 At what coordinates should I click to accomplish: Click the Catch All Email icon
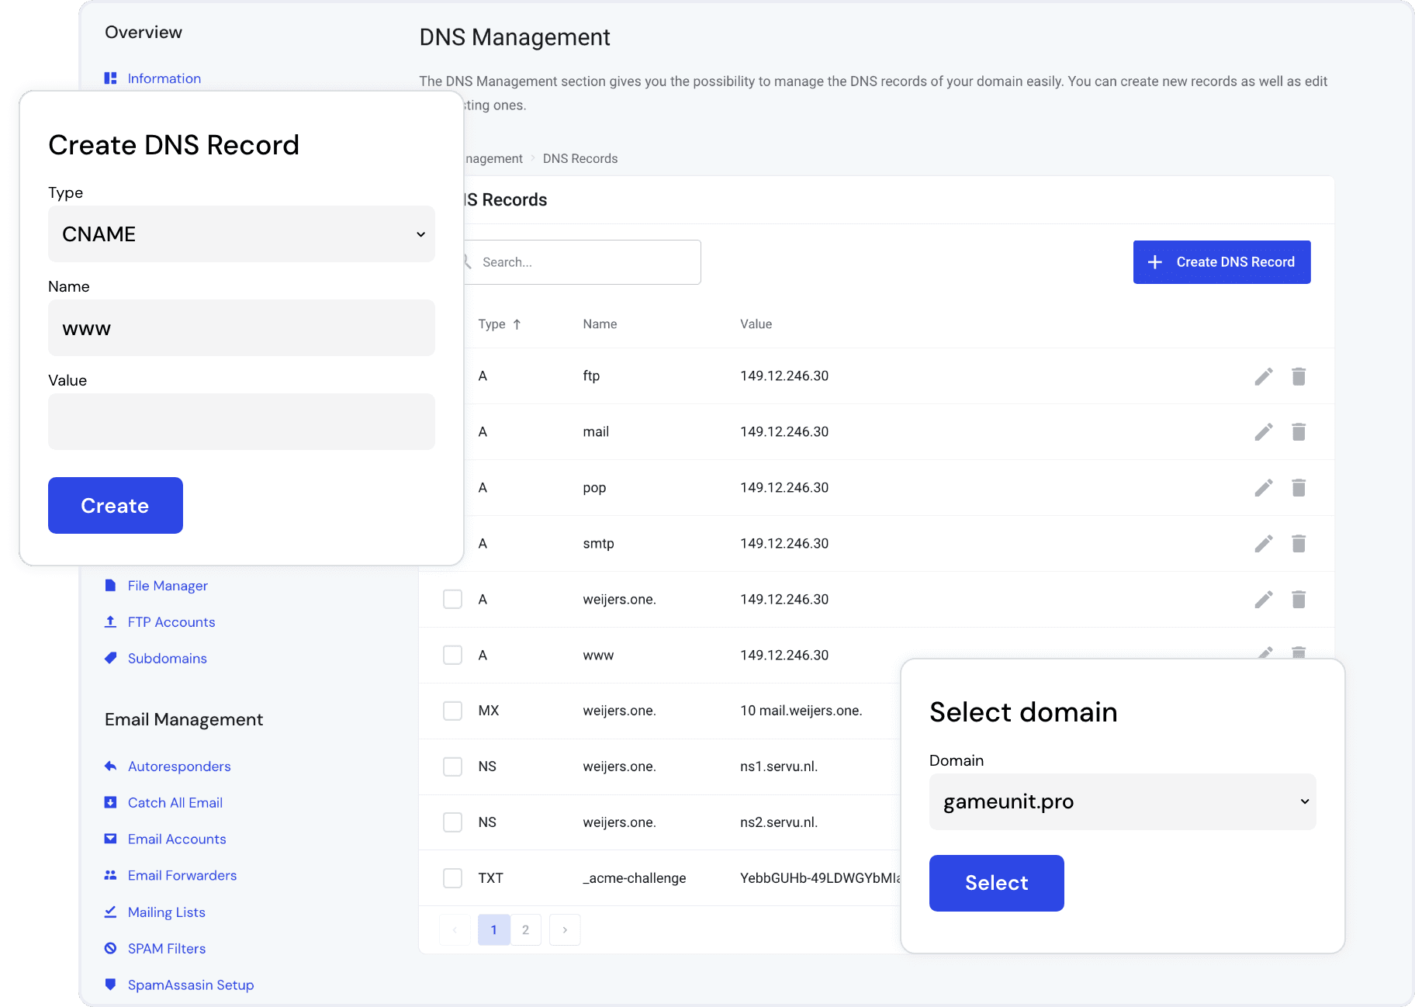tap(110, 802)
